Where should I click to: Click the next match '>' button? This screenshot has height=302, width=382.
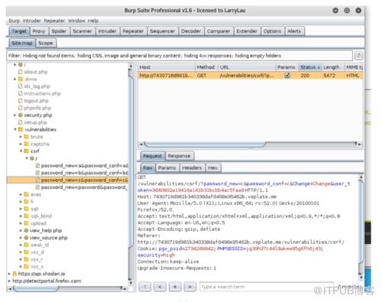coord(190,287)
